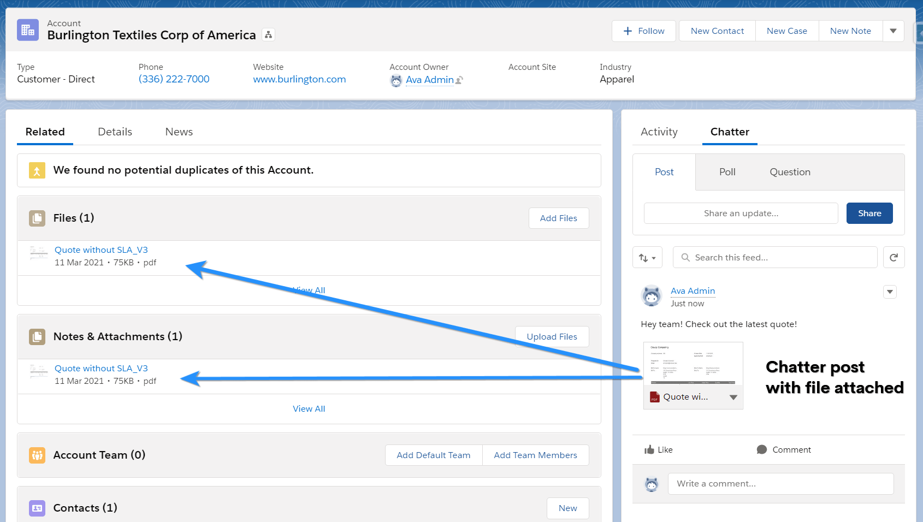Expand the New Note overflow dropdown arrow

point(893,31)
